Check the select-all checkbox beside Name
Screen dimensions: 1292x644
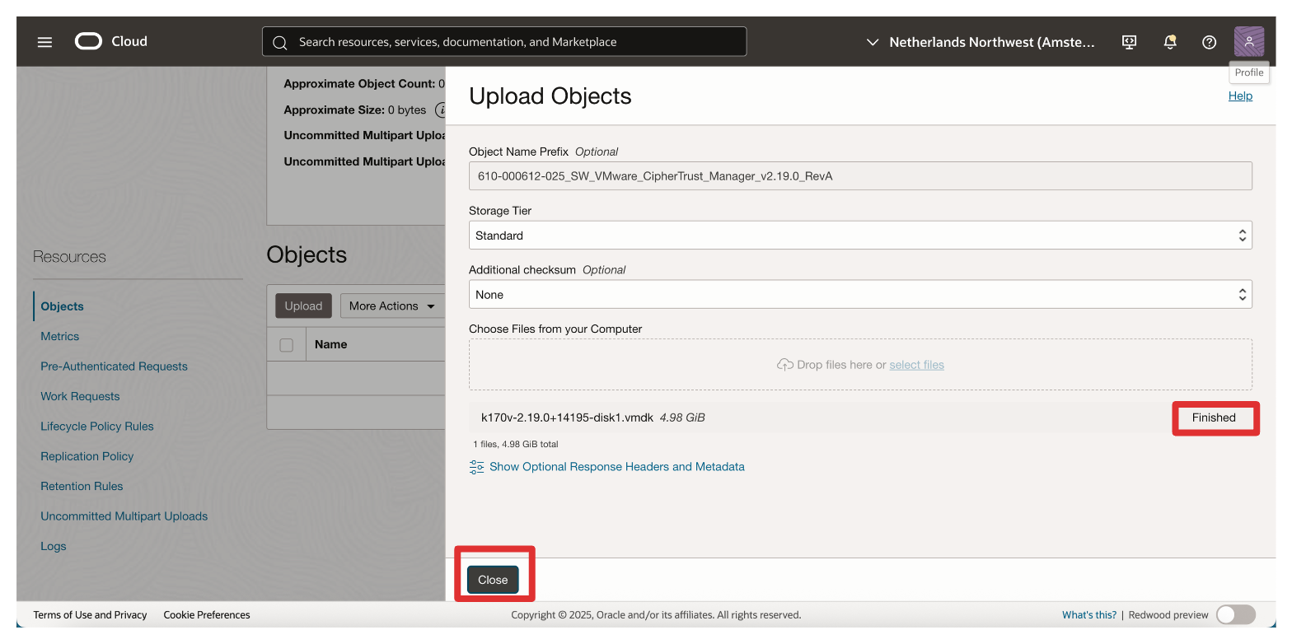(x=286, y=345)
